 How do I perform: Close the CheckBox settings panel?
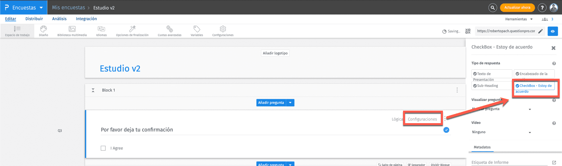[553, 48]
